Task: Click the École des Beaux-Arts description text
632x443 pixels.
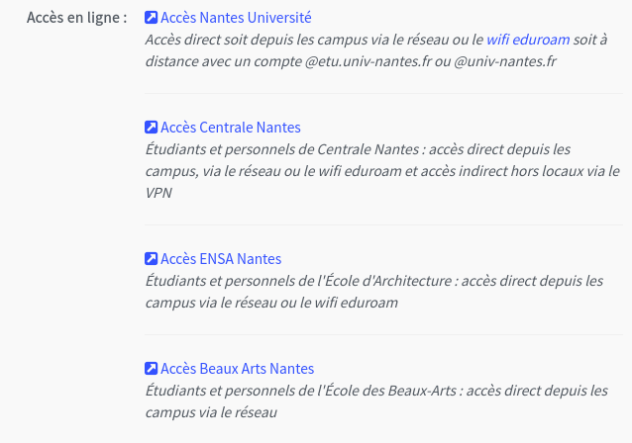Action: tap(376, 401)
